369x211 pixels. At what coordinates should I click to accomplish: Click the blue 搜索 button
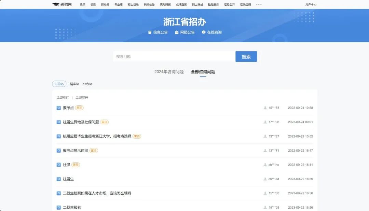click(x=246, y=56)
